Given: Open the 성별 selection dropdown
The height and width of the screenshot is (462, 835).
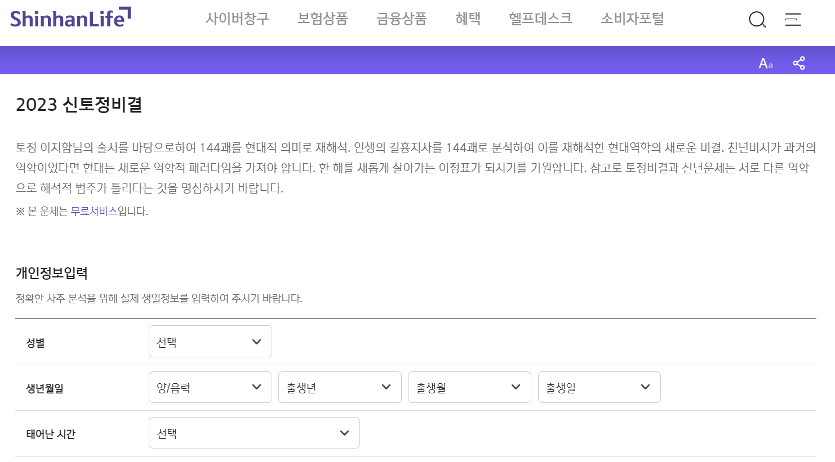Looking at the screenshot, I should (210, 342).
